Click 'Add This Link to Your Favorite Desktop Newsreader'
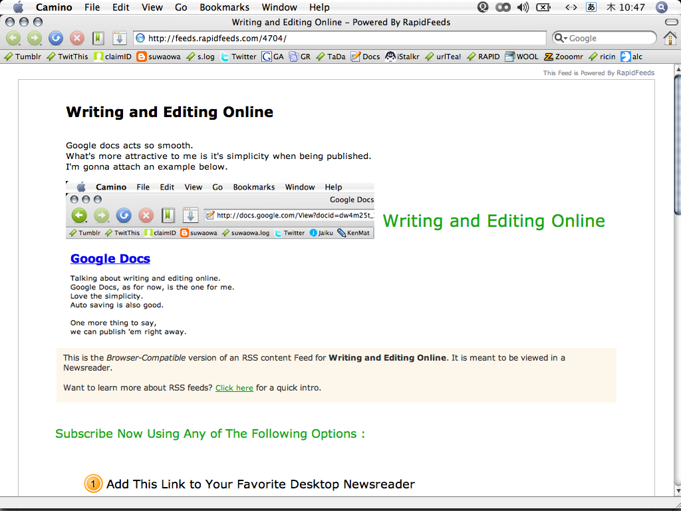 click(261, 484)
